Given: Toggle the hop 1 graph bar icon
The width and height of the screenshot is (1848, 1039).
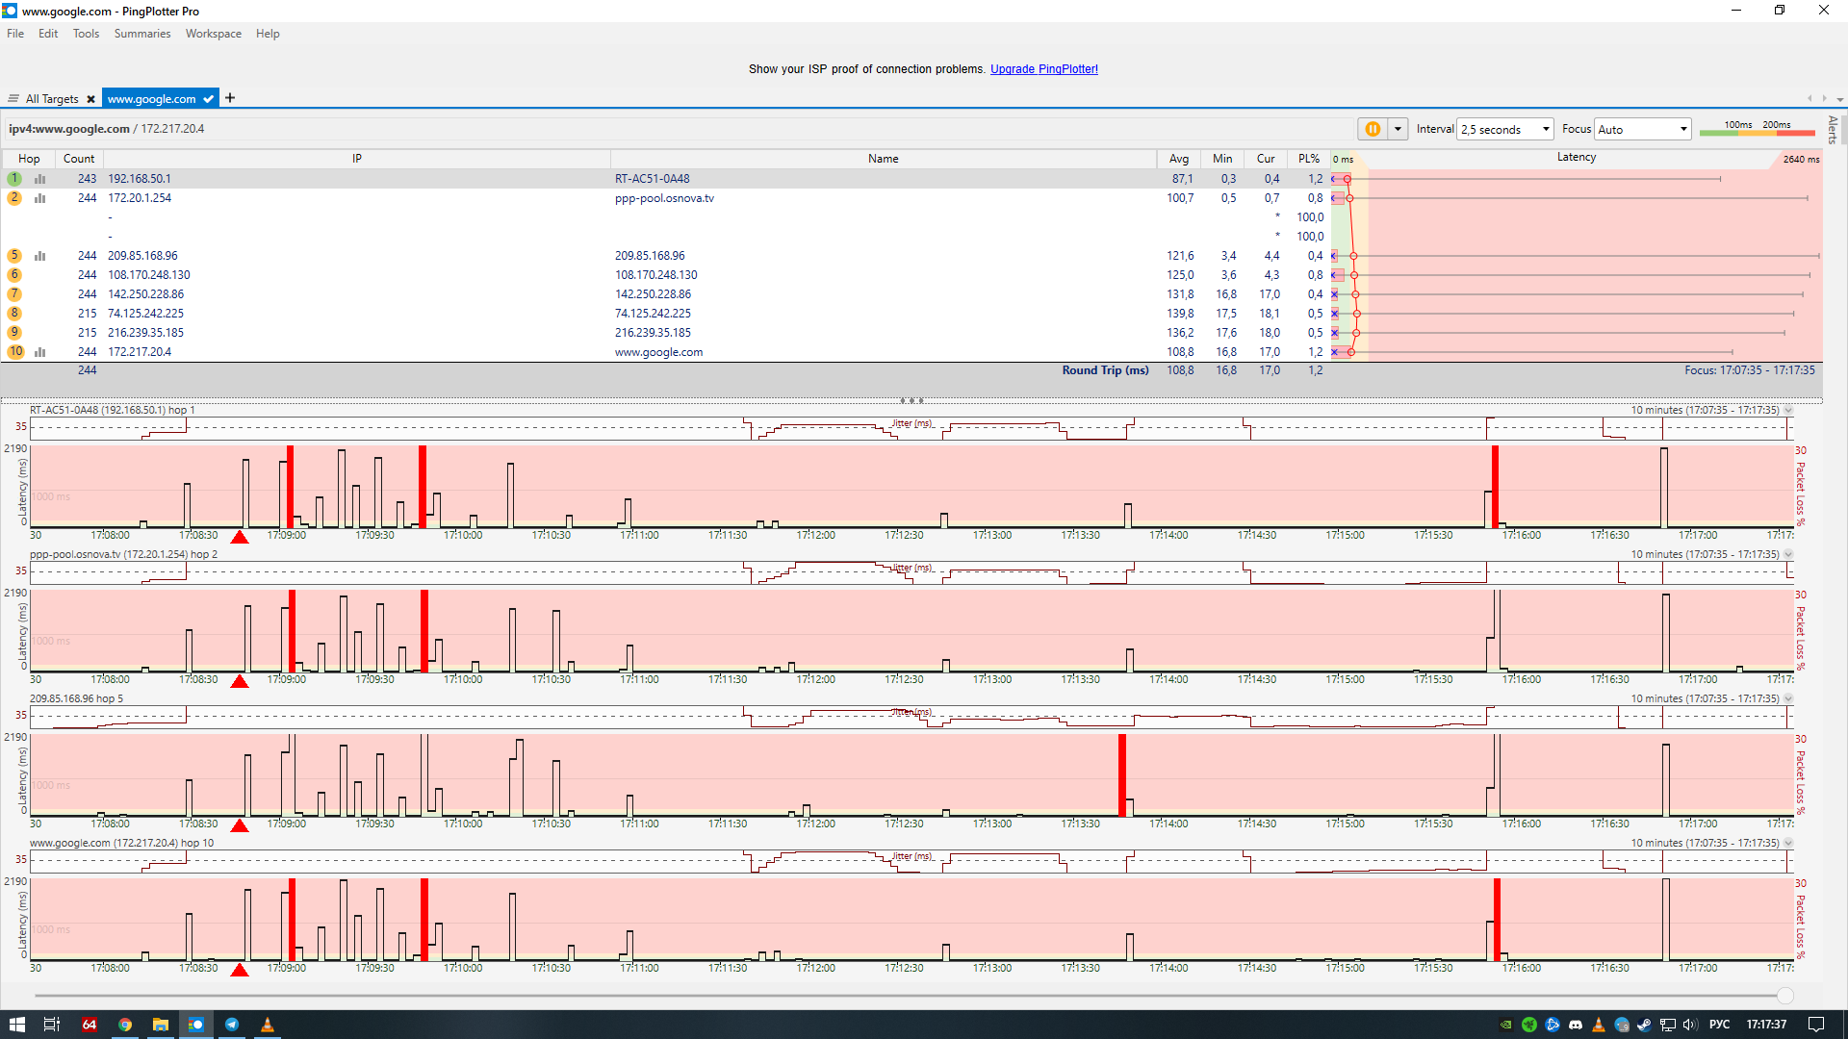Looking at the screenshot, I should 40,179.
